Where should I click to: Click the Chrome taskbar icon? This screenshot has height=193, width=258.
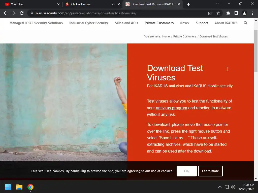[x=30, y=187]
